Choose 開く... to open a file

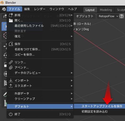click(x=40, y=20)
